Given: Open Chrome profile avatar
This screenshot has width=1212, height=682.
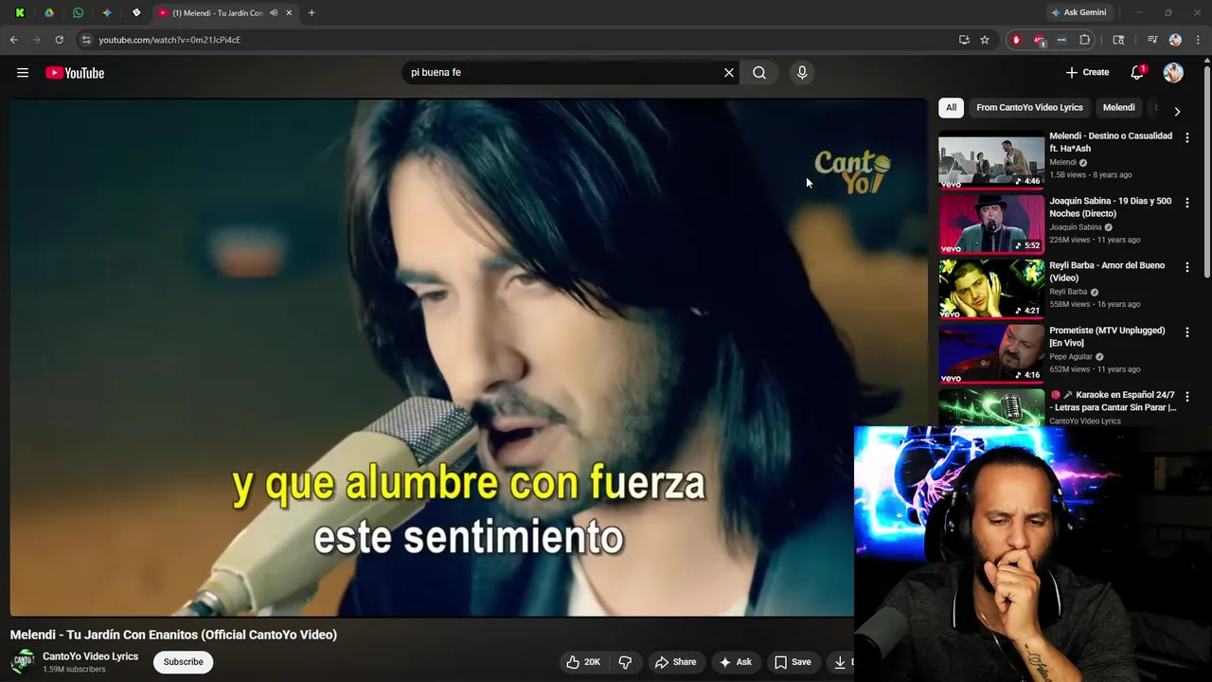Looking at the screenshot, I should [1175, 40].
